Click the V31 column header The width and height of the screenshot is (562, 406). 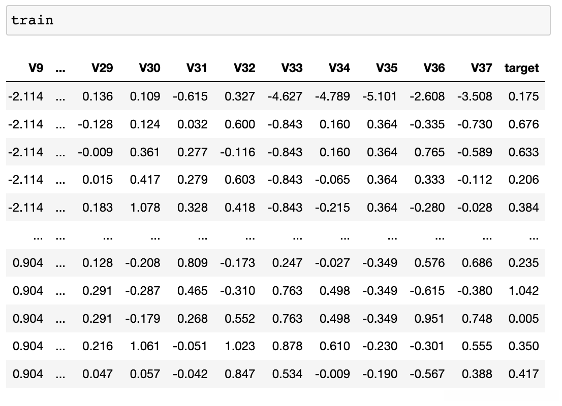(x=197, y=68)
